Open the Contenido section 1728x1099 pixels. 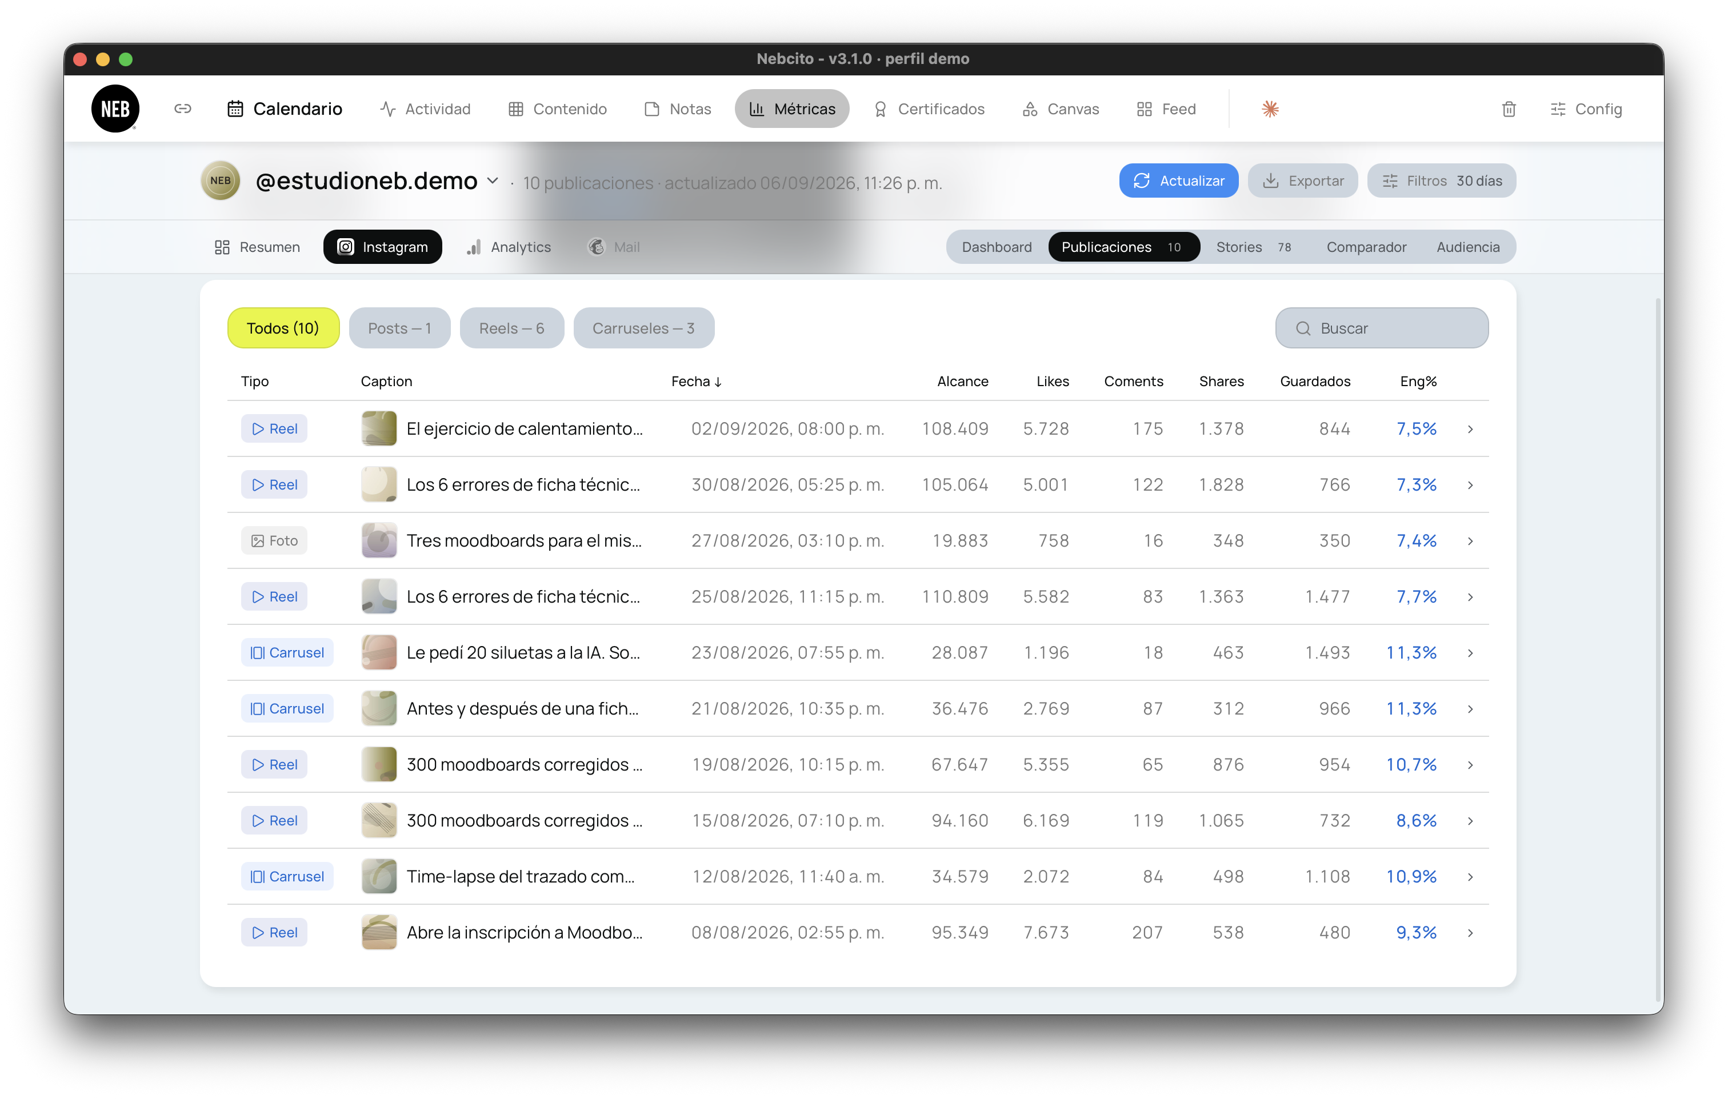coord(558,109)
